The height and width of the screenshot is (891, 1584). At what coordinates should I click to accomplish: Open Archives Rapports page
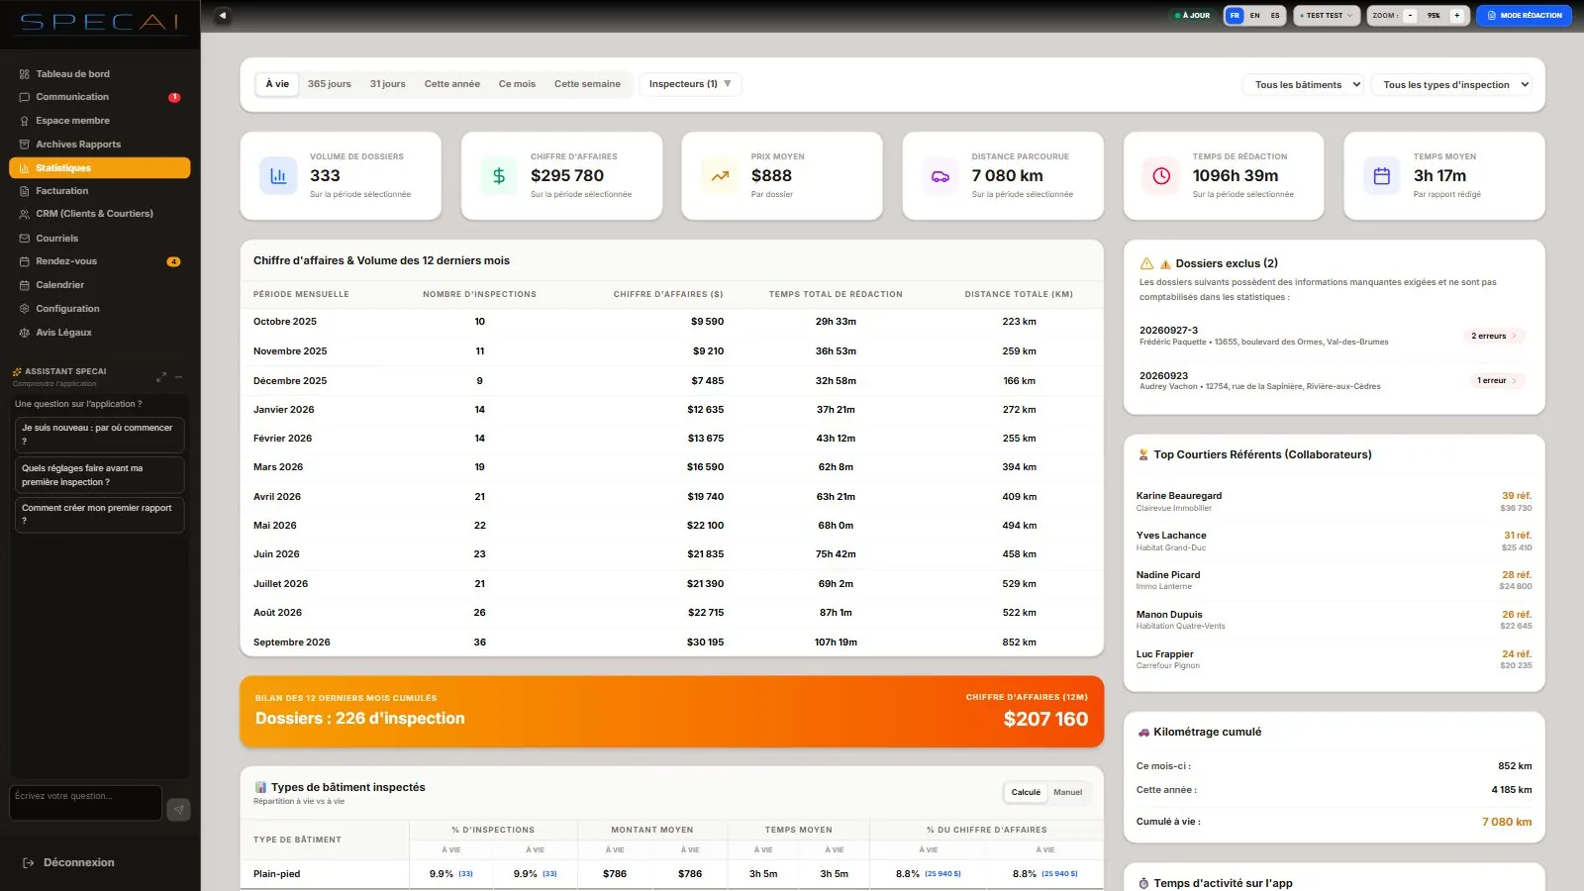pos(99,145)
